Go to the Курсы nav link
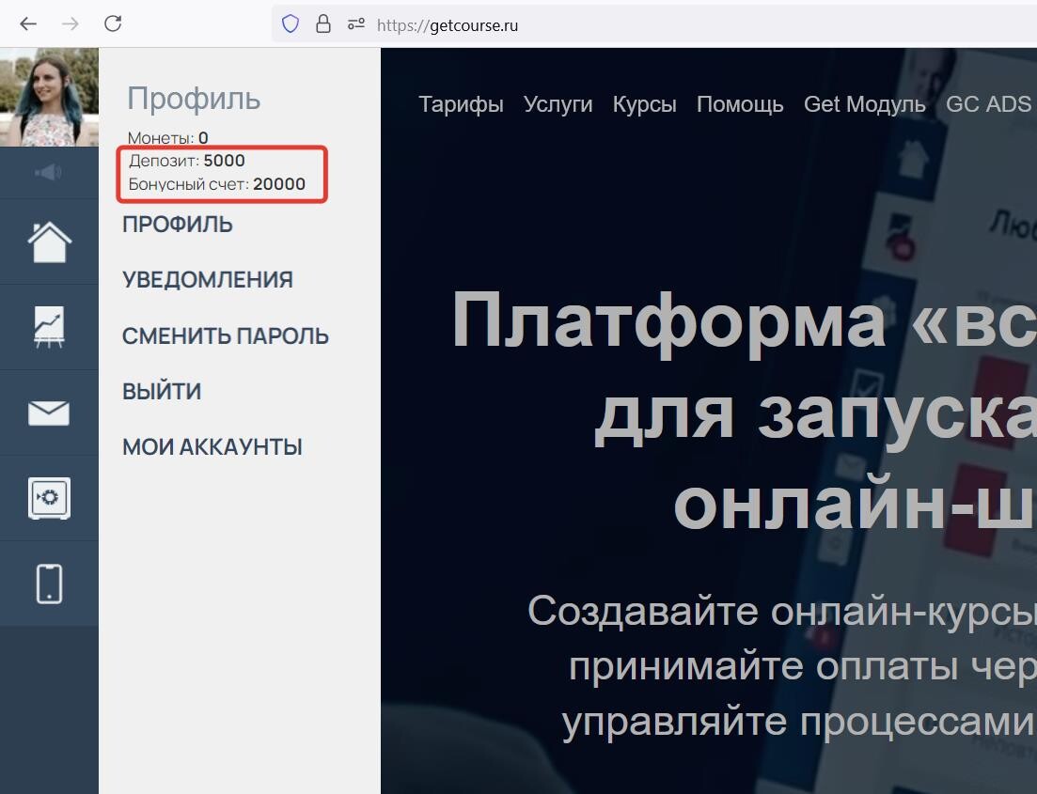Image resolution: width=1037 pixels, height=794 pixels. [x=644, y=104]
